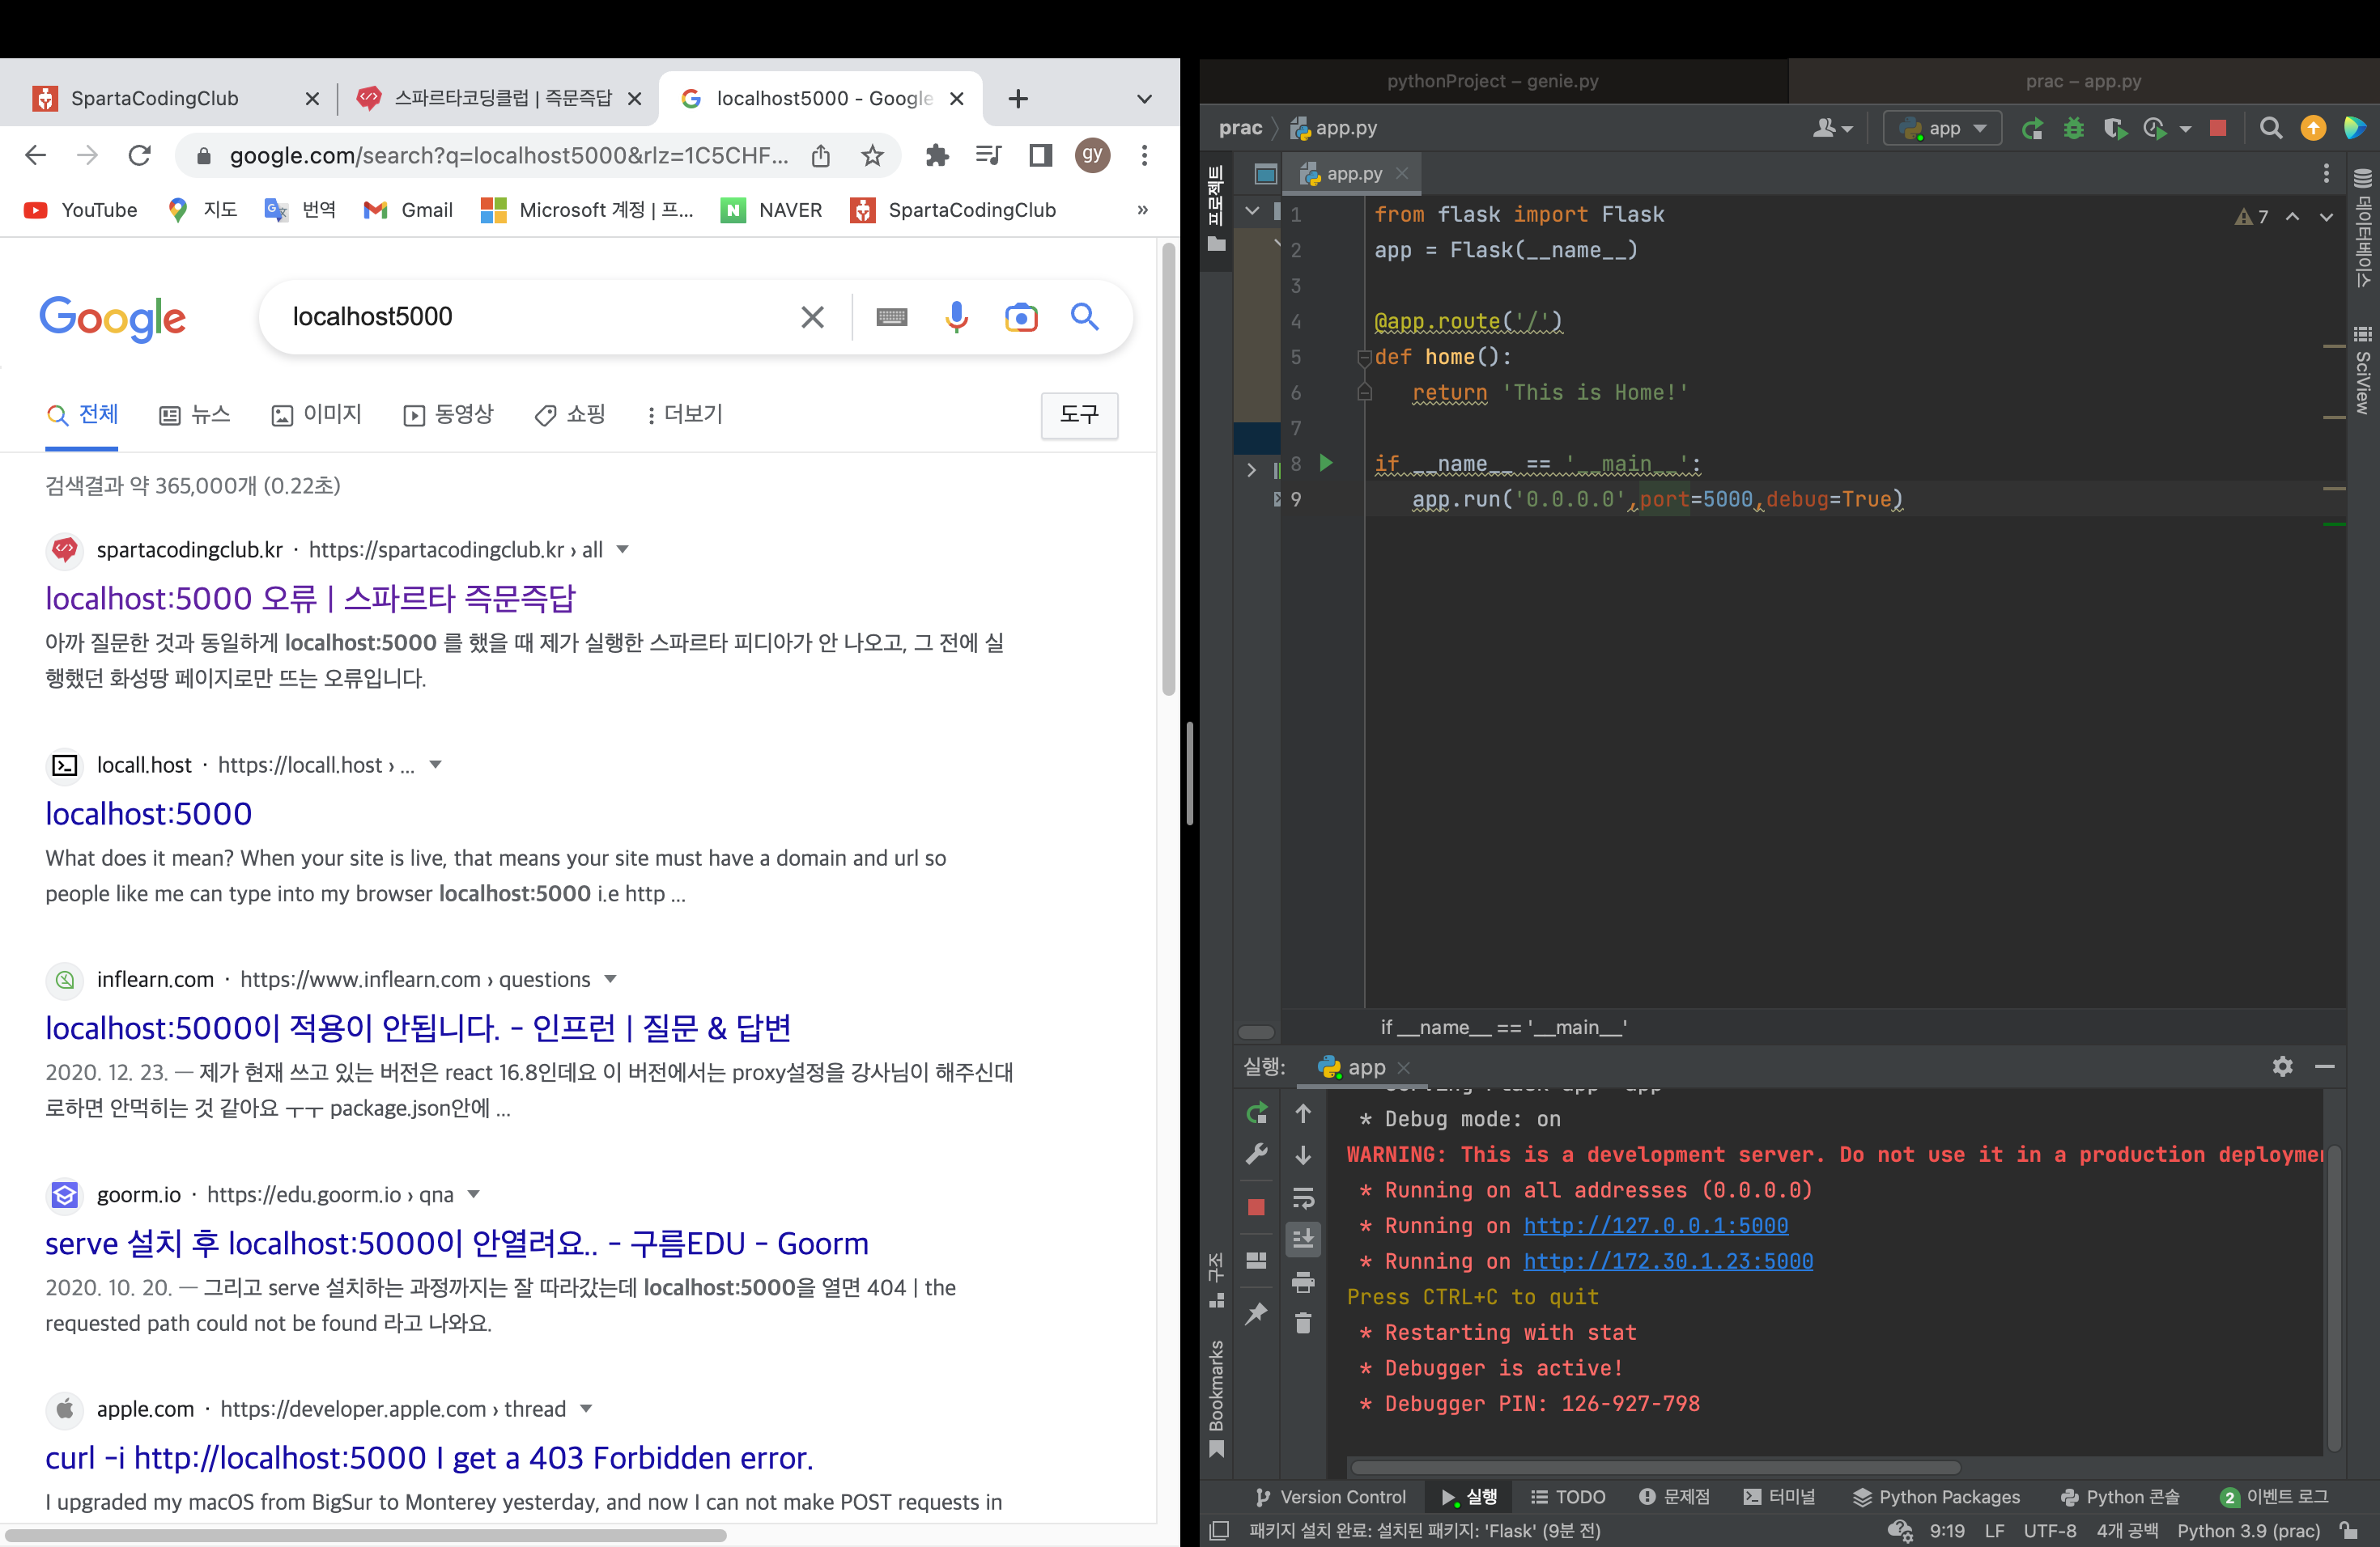Click http://127.0.0.1:5000 link in console

click(1656, 1225)
